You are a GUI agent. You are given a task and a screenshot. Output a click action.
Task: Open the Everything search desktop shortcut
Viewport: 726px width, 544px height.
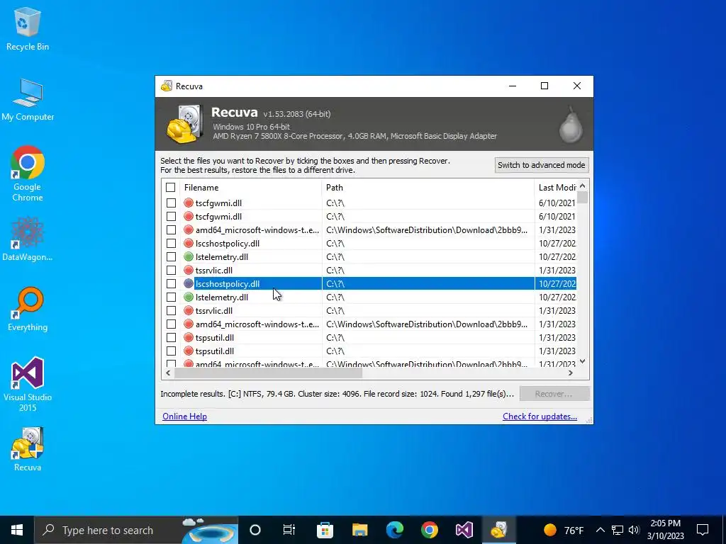28,309
